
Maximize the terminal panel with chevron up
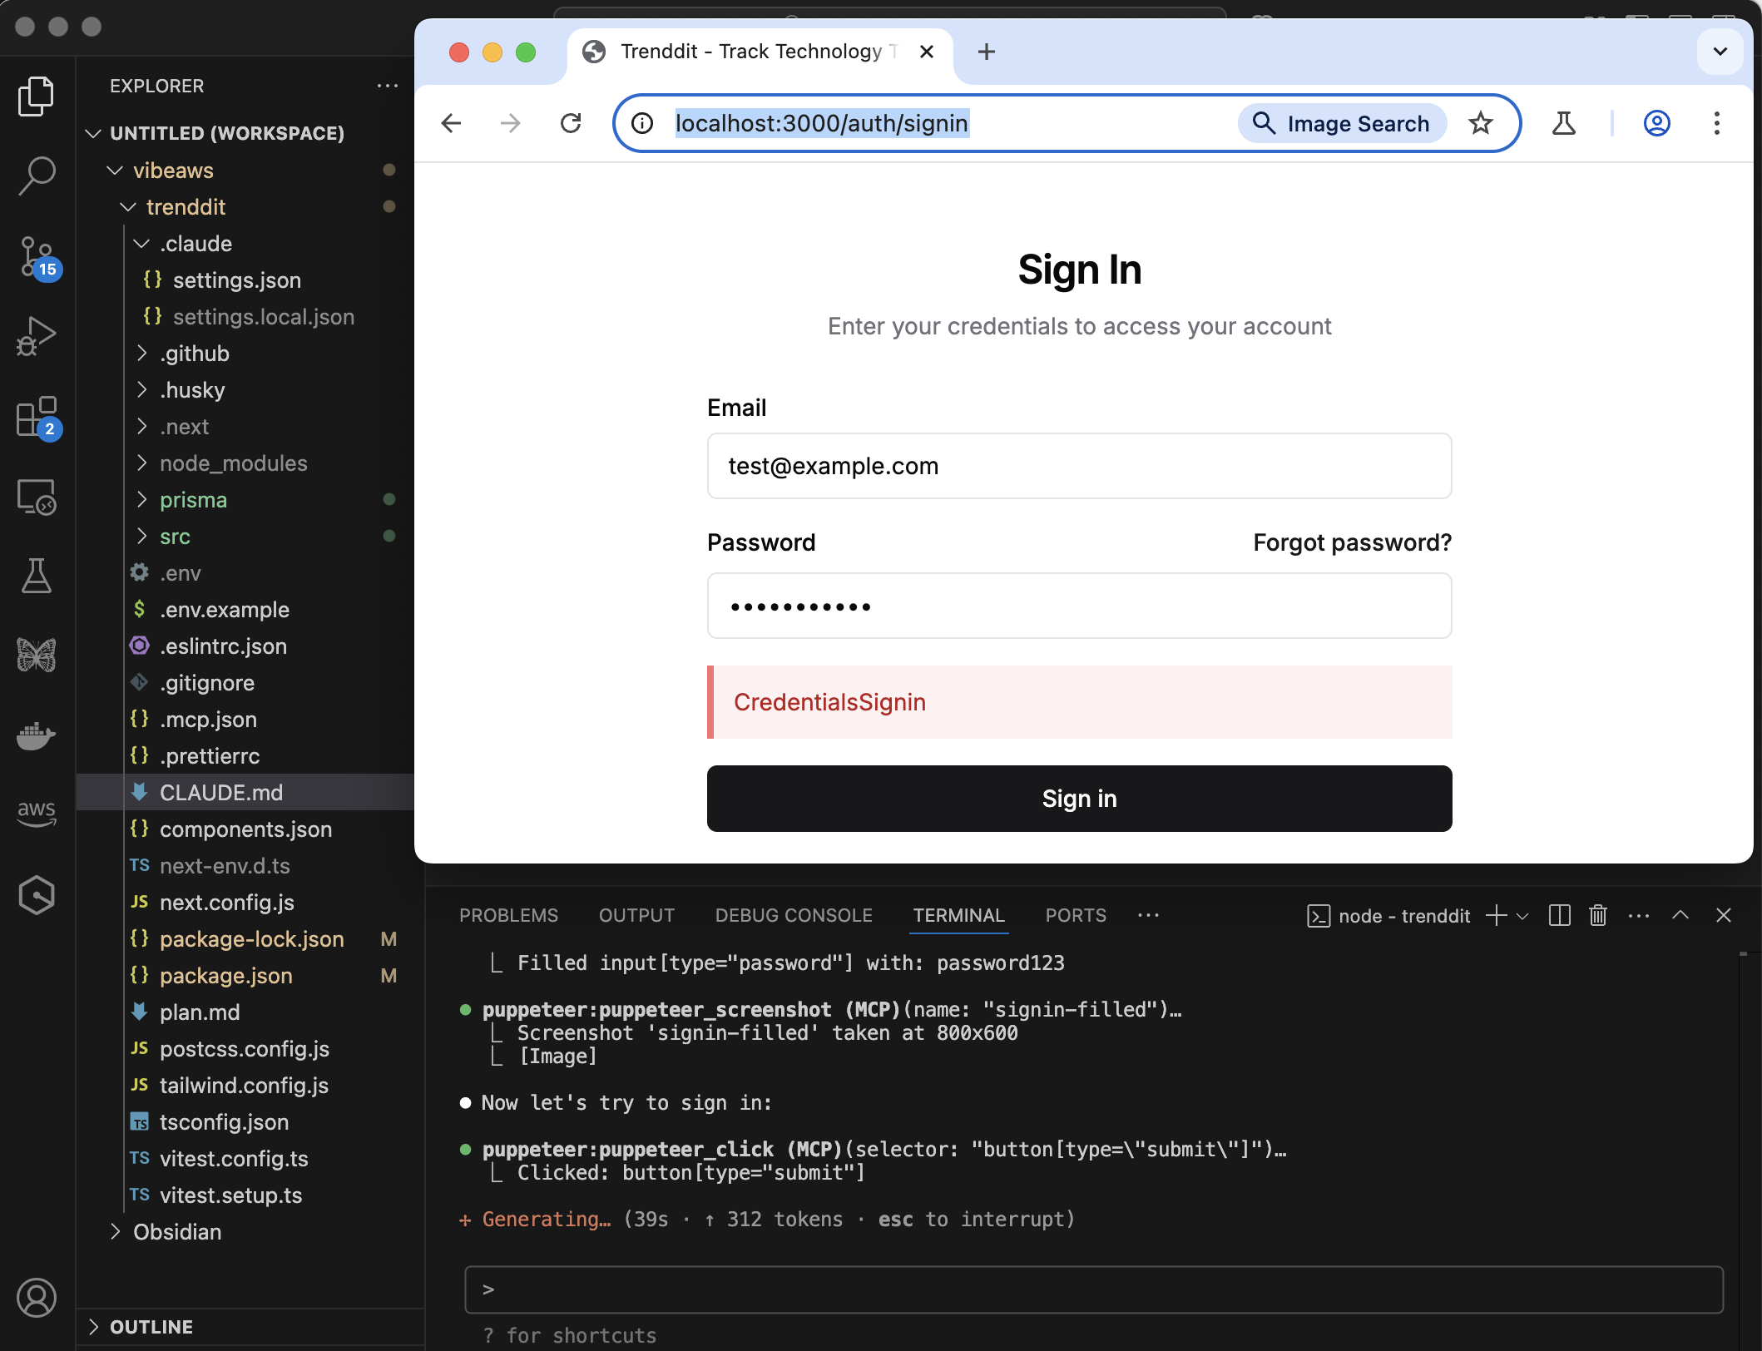click(1680, 916)
